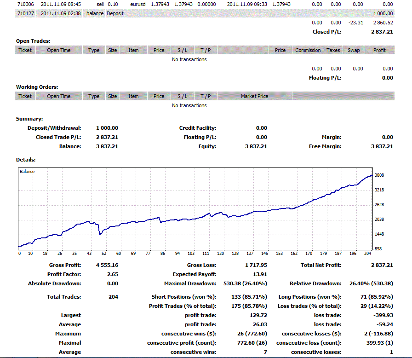412x358 pixels.
Task: Click the Details section heading
Action: (x=26, y=160)
